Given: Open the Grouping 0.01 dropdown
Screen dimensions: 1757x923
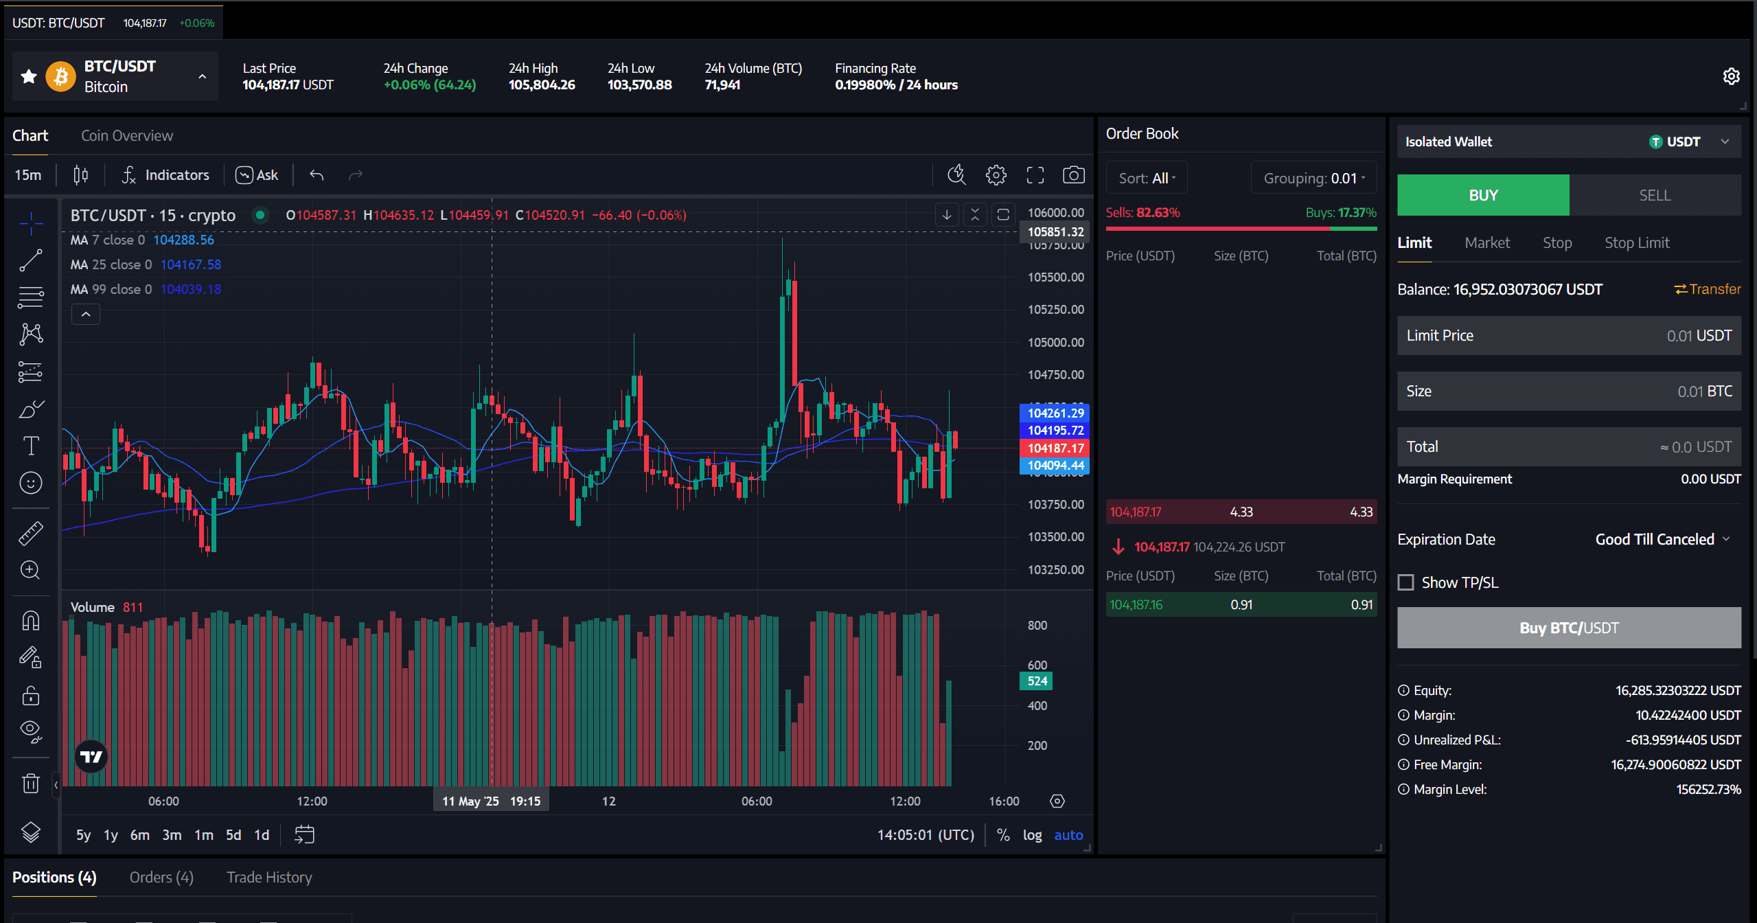Looking at the screenshot, I should click(1313, 178).
